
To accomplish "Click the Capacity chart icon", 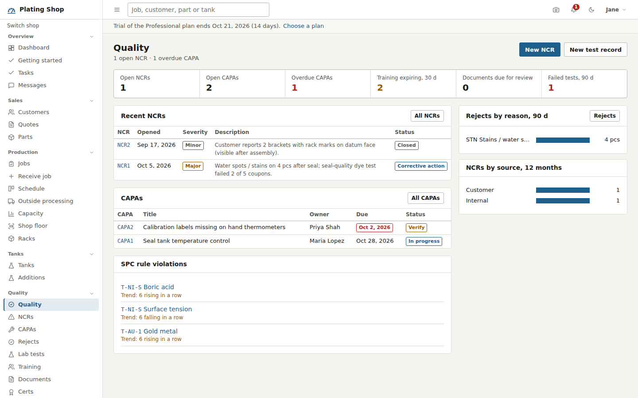I will (12, 214).
